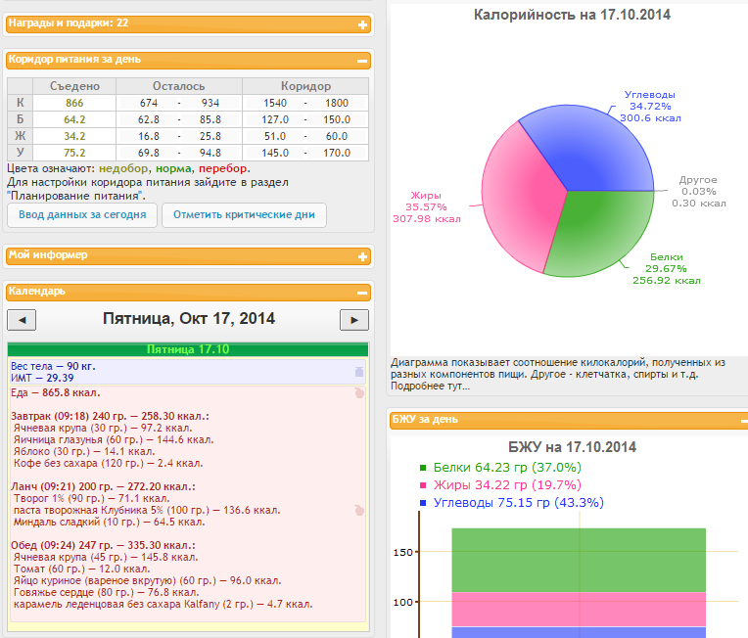Click ИМТ — 29.39 value
The height and width of the screenshot is (638, 748).
(x=42, y=378)
